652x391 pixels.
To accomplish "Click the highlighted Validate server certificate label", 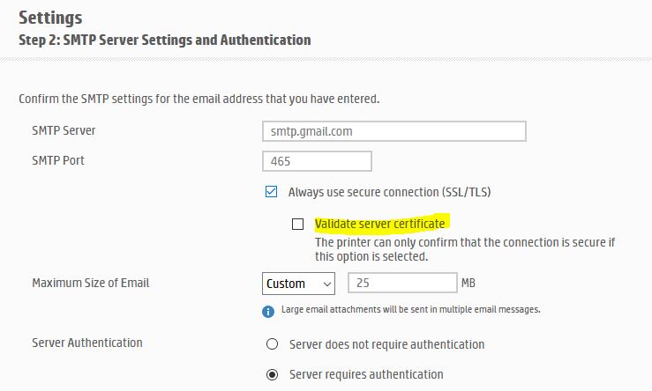I will tap(379, 224).
